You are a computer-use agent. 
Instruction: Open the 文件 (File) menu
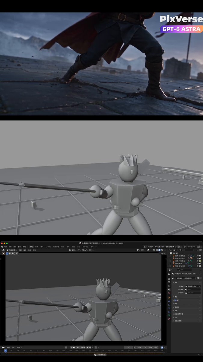[5, 246]
